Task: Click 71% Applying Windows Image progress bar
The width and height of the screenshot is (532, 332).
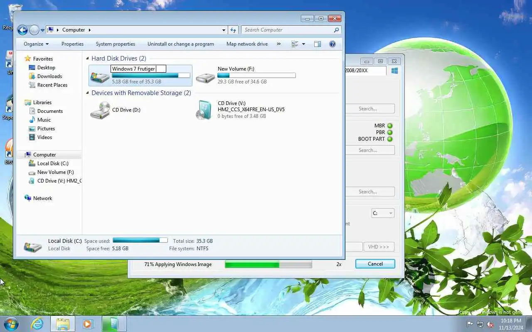Action: point(268,264)
